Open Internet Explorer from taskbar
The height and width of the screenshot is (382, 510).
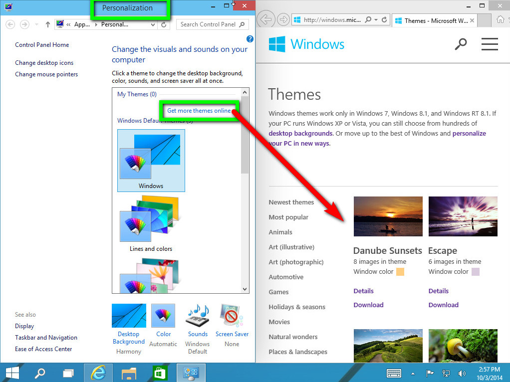[x=98, y=373]
